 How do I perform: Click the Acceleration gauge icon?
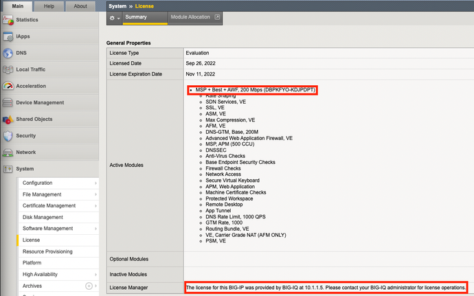8,86
